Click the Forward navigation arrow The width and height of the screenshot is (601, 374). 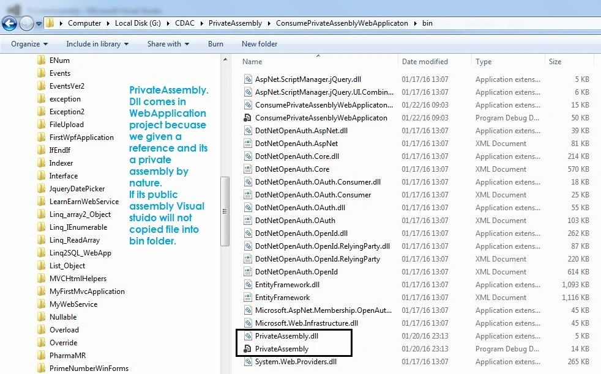pos(26,23)
